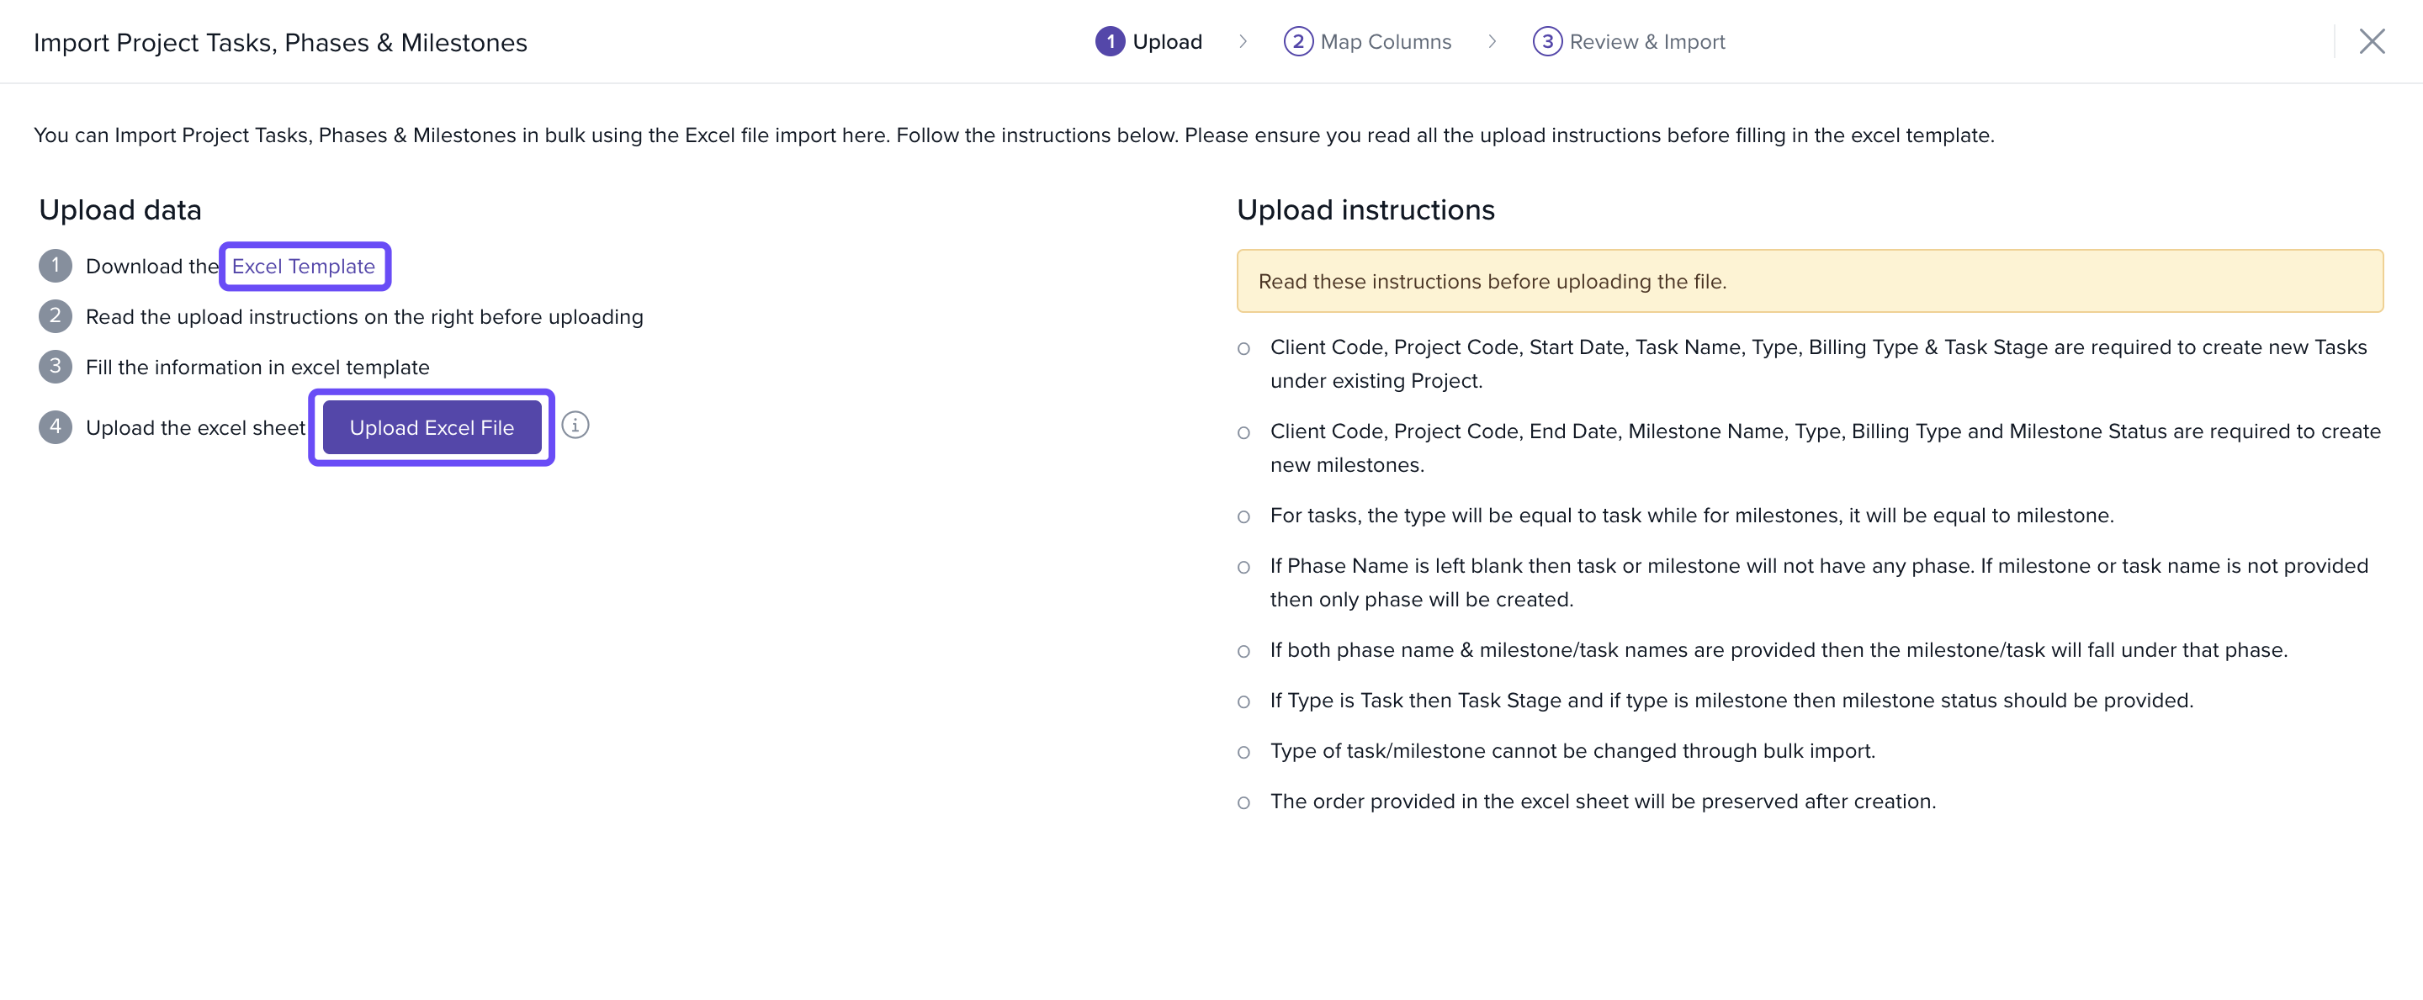Click the numbered bullet 1 under Upload data
2423x1000 pixels.
[x=56, y=265]
